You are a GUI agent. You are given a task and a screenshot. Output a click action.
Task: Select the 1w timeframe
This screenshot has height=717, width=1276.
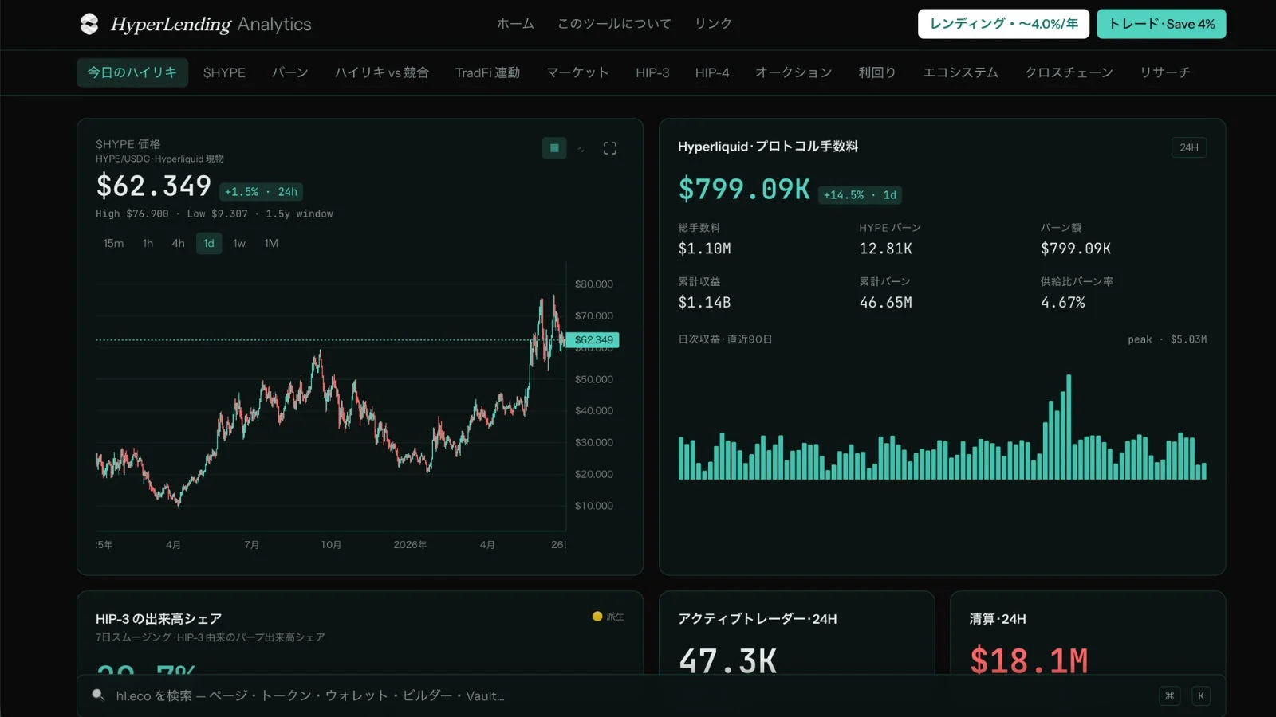tap(239, 243)
